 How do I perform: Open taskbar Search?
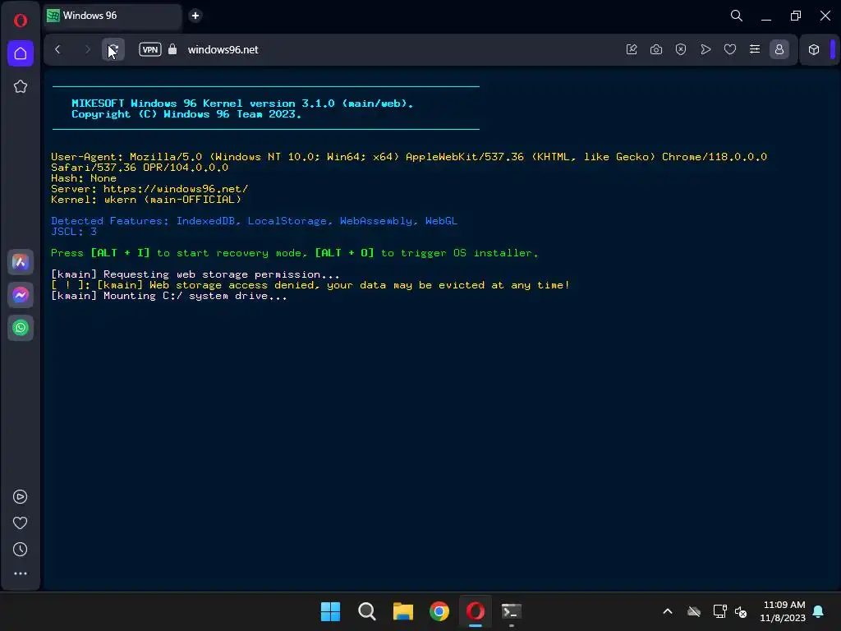point(367,611)
